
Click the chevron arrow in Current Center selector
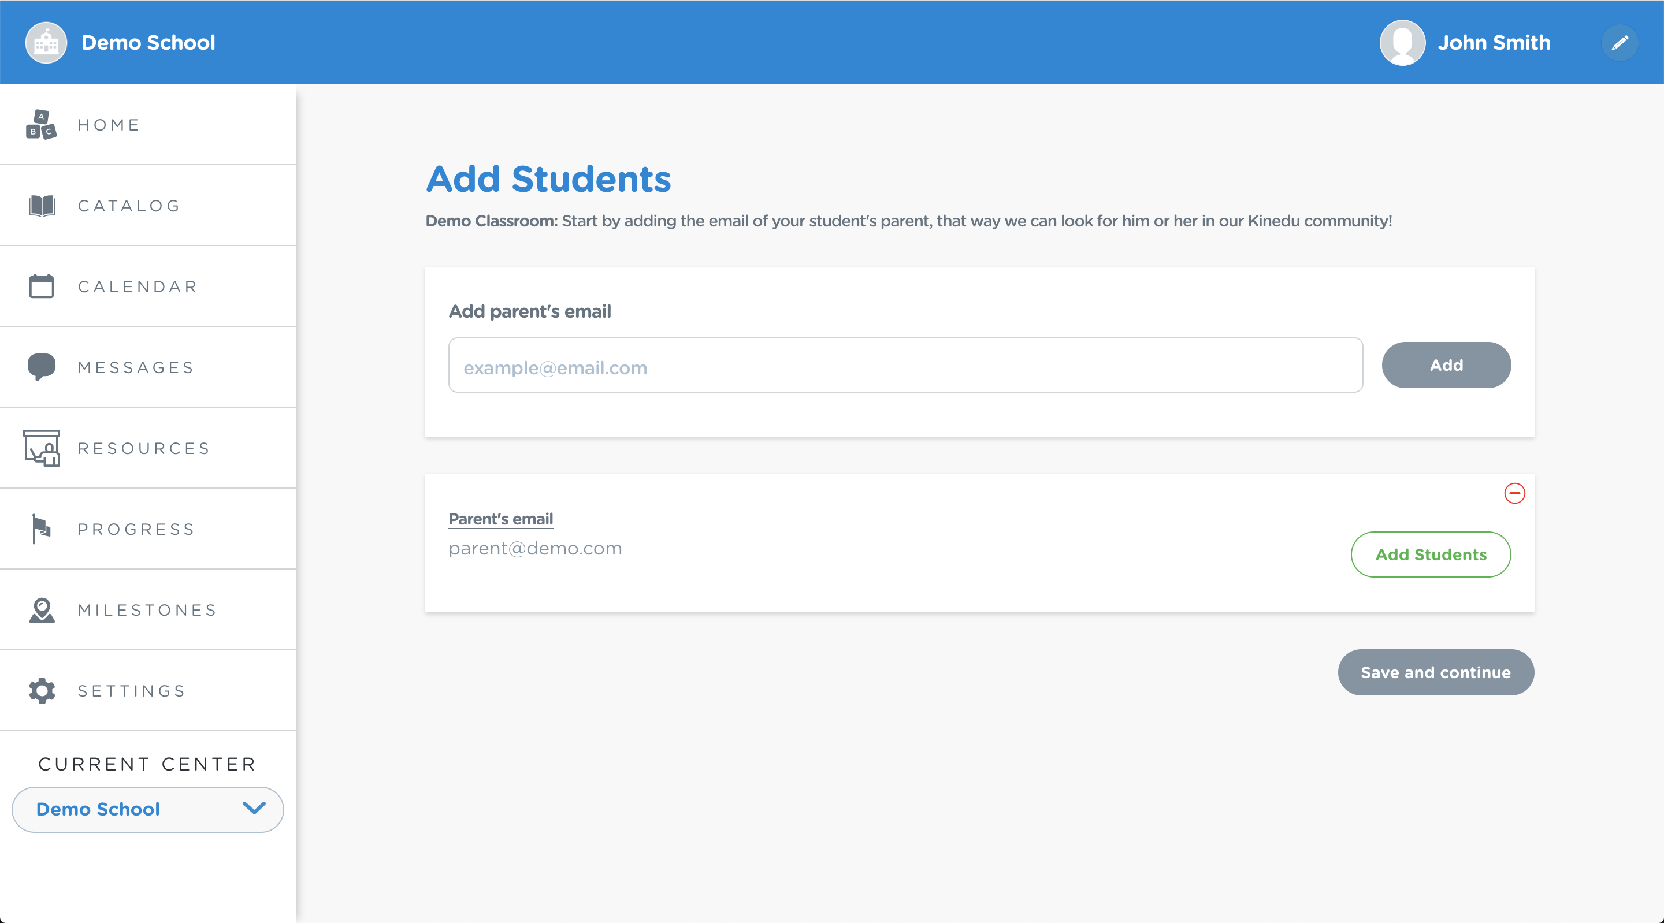(x=254, y=808)
